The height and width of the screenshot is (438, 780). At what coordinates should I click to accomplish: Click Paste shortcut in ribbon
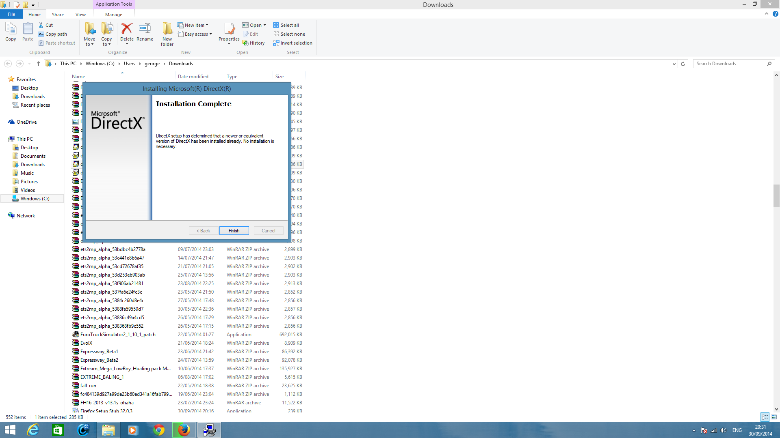click(57, 43)
